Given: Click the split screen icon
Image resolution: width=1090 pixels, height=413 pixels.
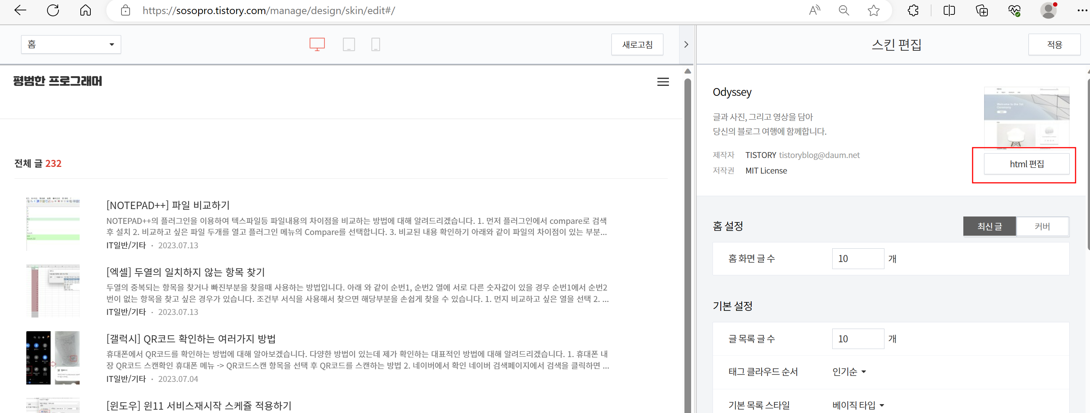Looking at the screenshot, I should pos(949,11).
